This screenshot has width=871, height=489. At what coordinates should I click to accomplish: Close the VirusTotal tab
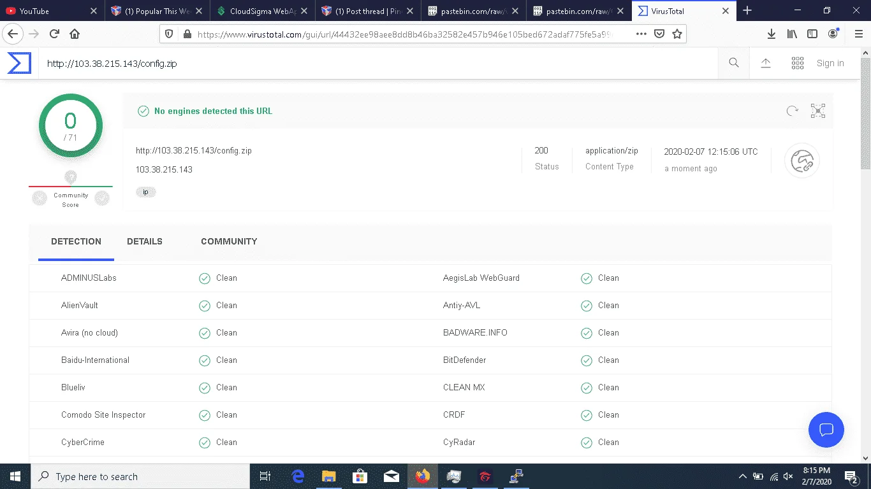[x=725, y=11]
